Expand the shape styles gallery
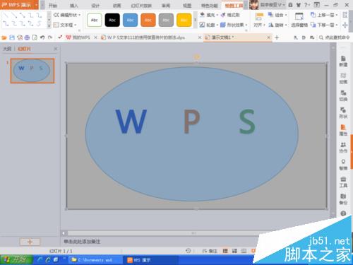This screenshot has width=353, height=265. (195, 20)
